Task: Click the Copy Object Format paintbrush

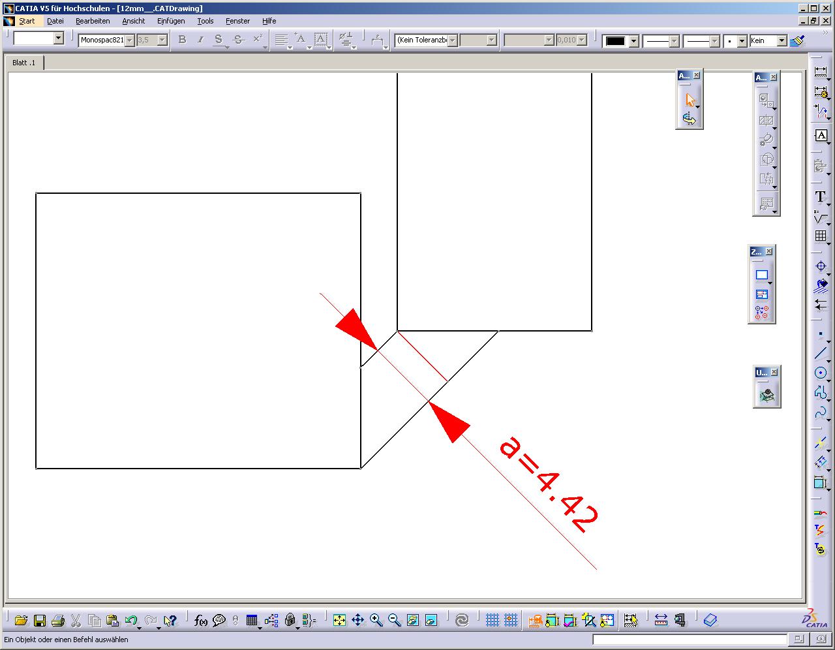Action: tap(797, 40)
